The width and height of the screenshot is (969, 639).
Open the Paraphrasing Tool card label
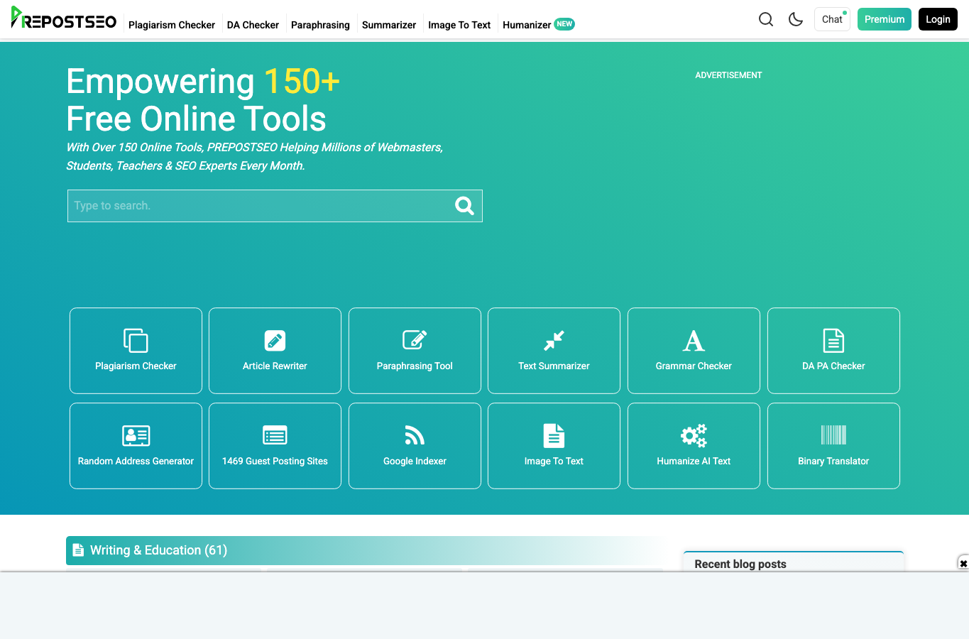tap(415, 366)
